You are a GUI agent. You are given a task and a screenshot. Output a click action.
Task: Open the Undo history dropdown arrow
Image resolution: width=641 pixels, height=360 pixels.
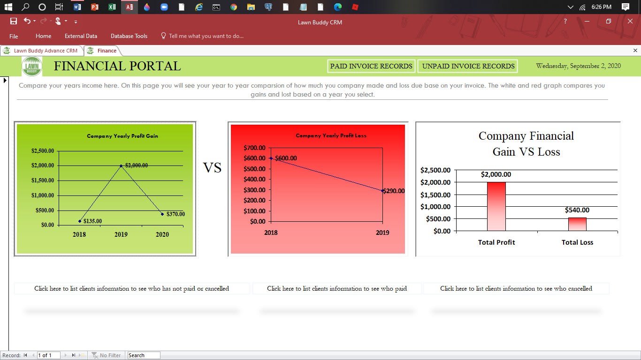[x=35, y=21]
